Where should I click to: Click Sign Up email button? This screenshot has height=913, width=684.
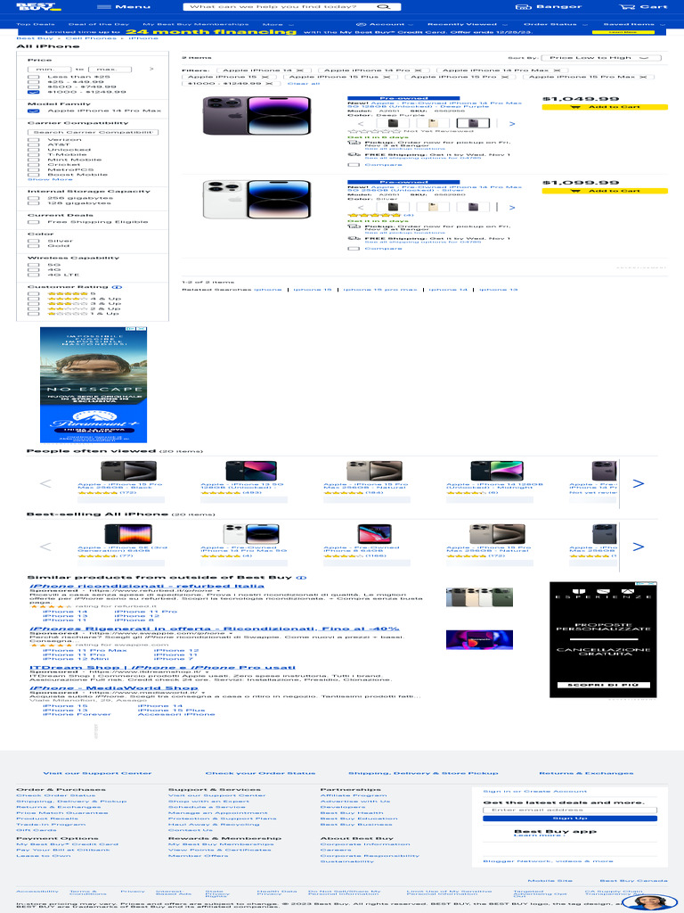click(x=570, y=818)
